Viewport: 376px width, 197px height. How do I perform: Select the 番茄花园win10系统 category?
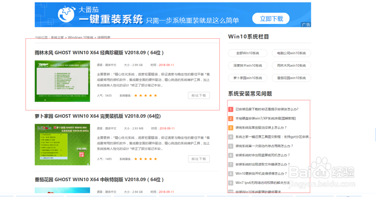291,78
